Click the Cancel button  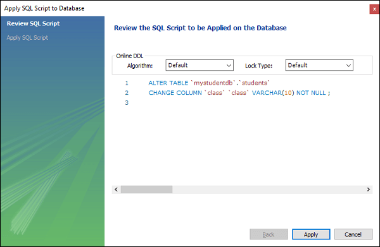pos(353,234)
